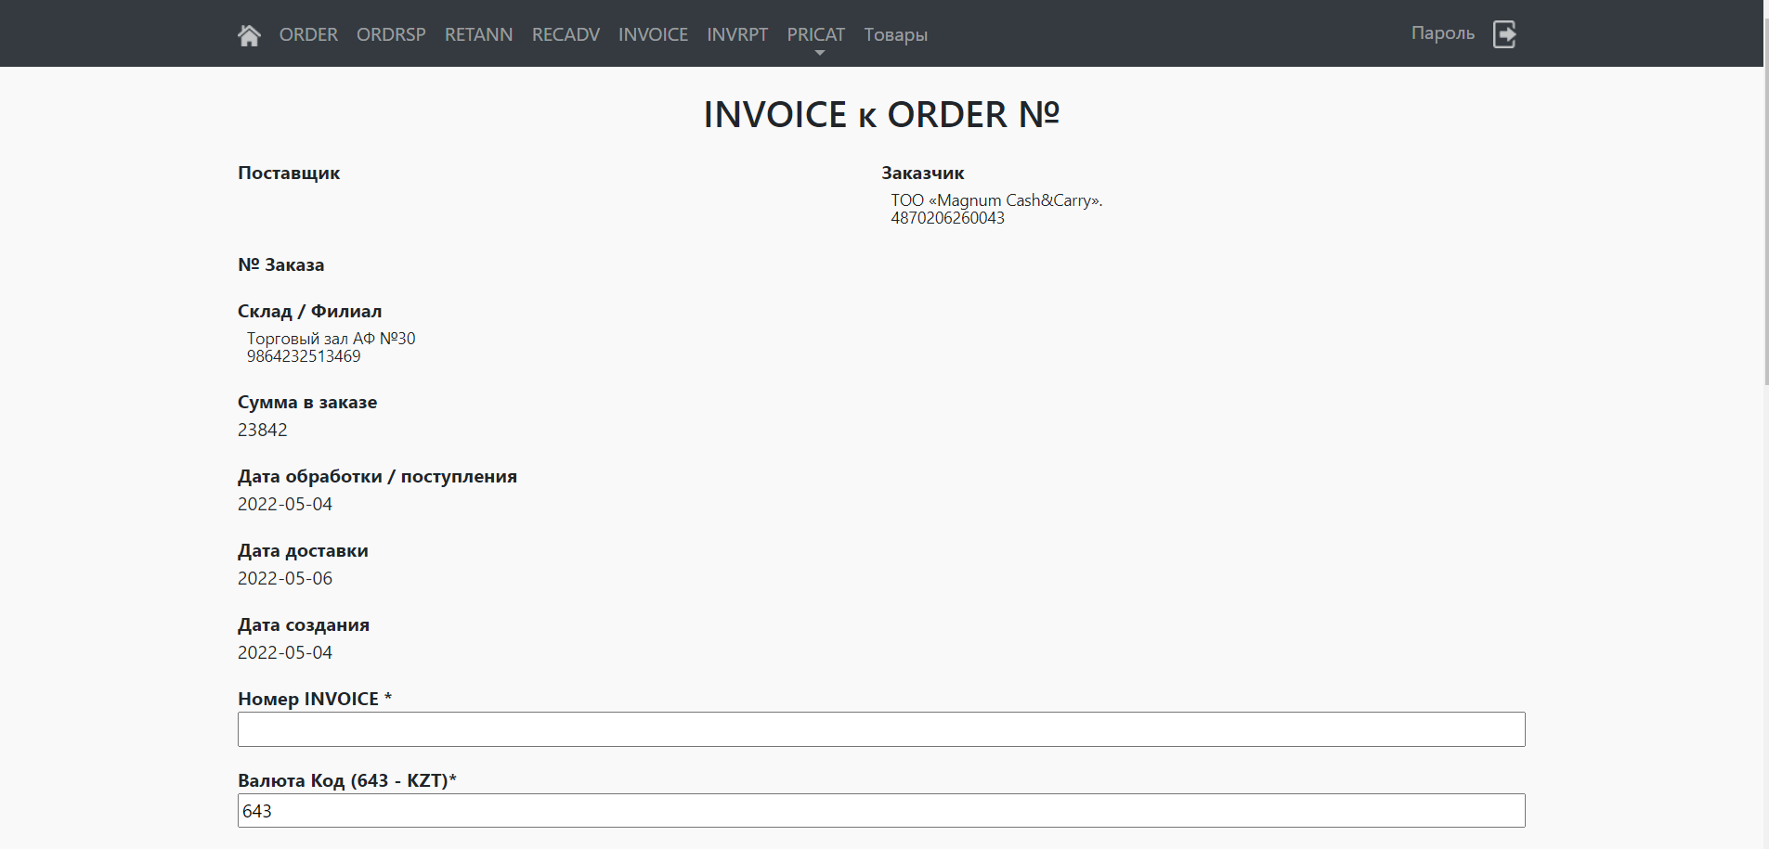Click the delivery date 2022-05-06

(x=285, y=578)
